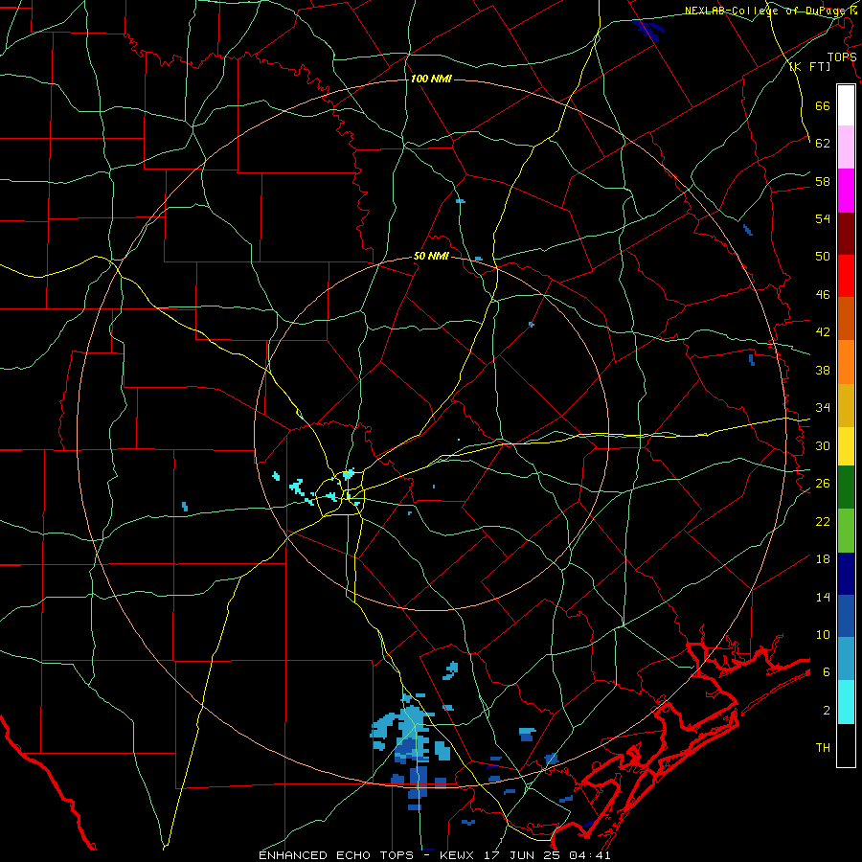
Task: Click the legend value '6'
Action: pyautogui.click(x=827, y=671)
